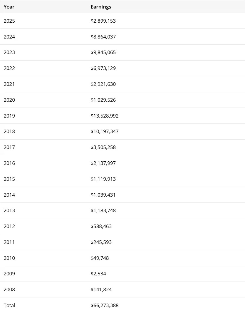Select the $13,528,992 earnings for 2019

click(x=105, y=116)
